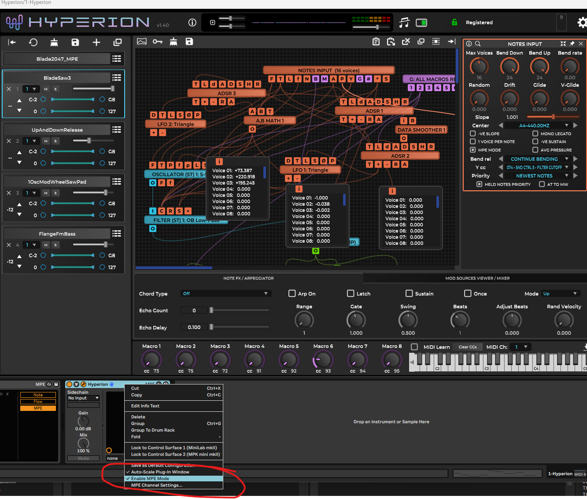Click the Clear CCs button

467,347
